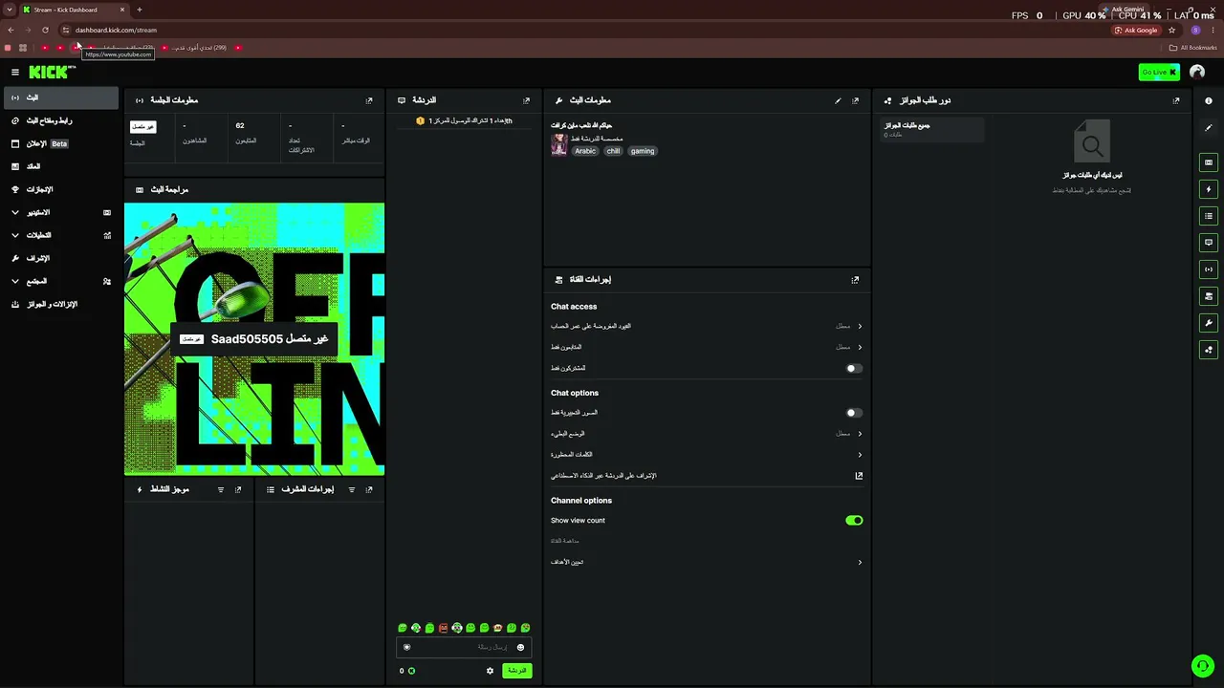Click the info icon in right sidebar

[1209, 100]
